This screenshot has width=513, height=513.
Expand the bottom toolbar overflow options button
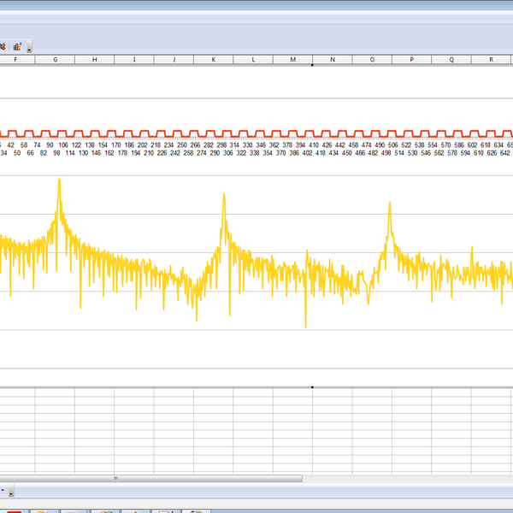tap(12, 492)
